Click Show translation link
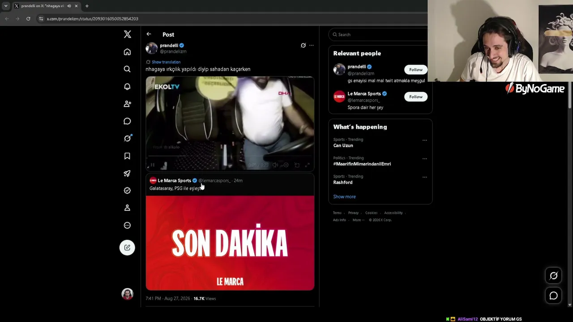Screen dimensions: 573x322 coord(166,62)
